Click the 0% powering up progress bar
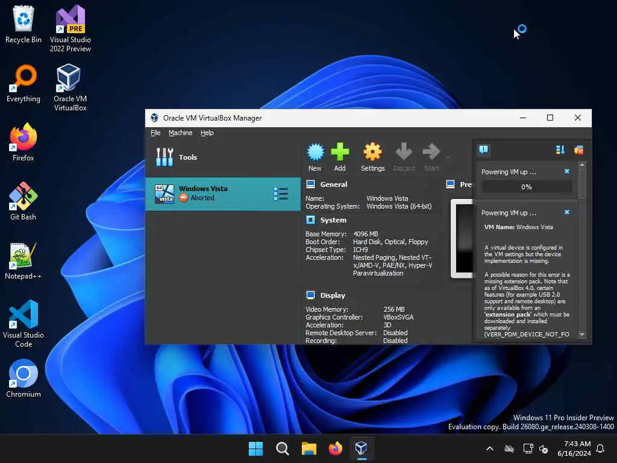Screen dimensions: 617x463 tap(527, 187)
